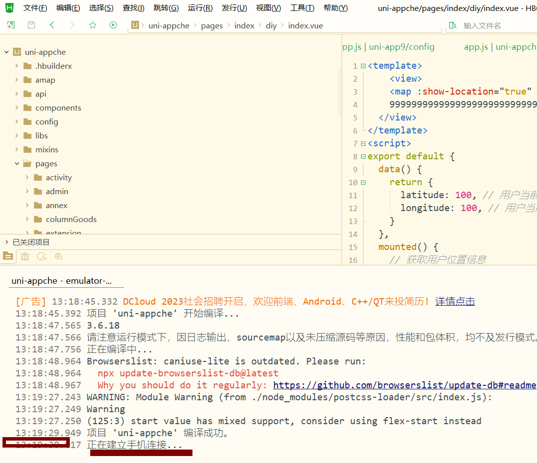Expand the columnGoods folder chevron
This screenshot has height=463, width=537.
[x=27, y=220]
